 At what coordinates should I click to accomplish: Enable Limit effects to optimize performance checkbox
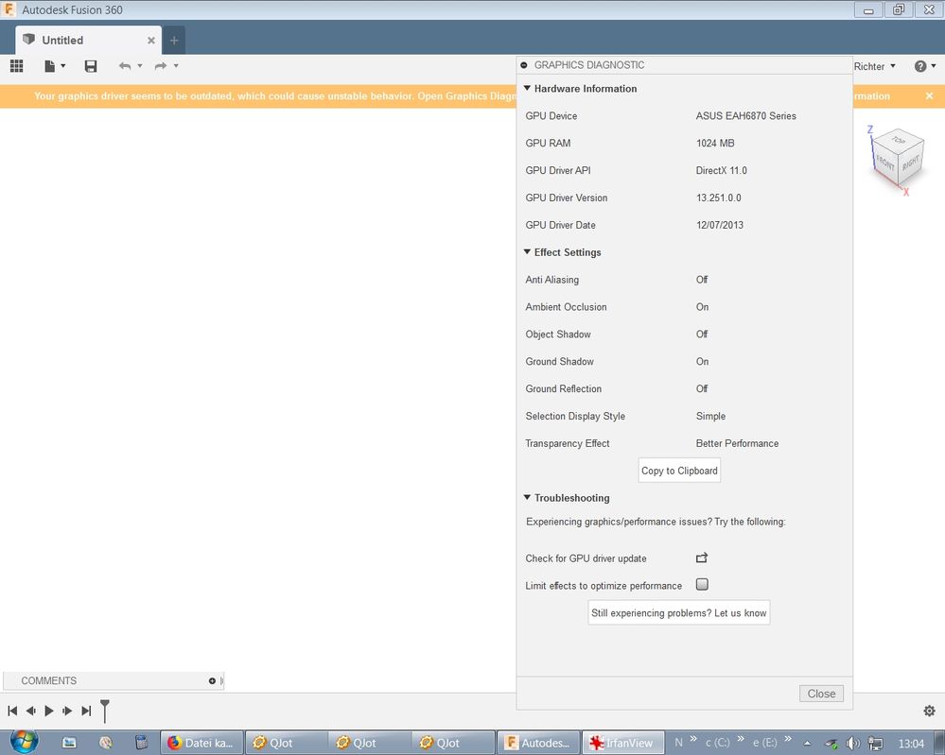click(x=702, y=585)
